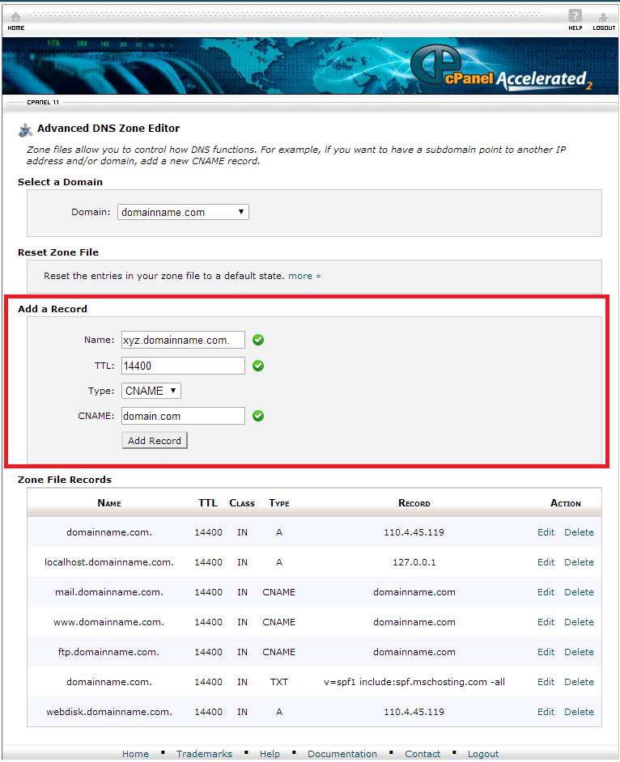
Task: Click the cPanel Accelerated logo in the banner
Action: (501, 68)
